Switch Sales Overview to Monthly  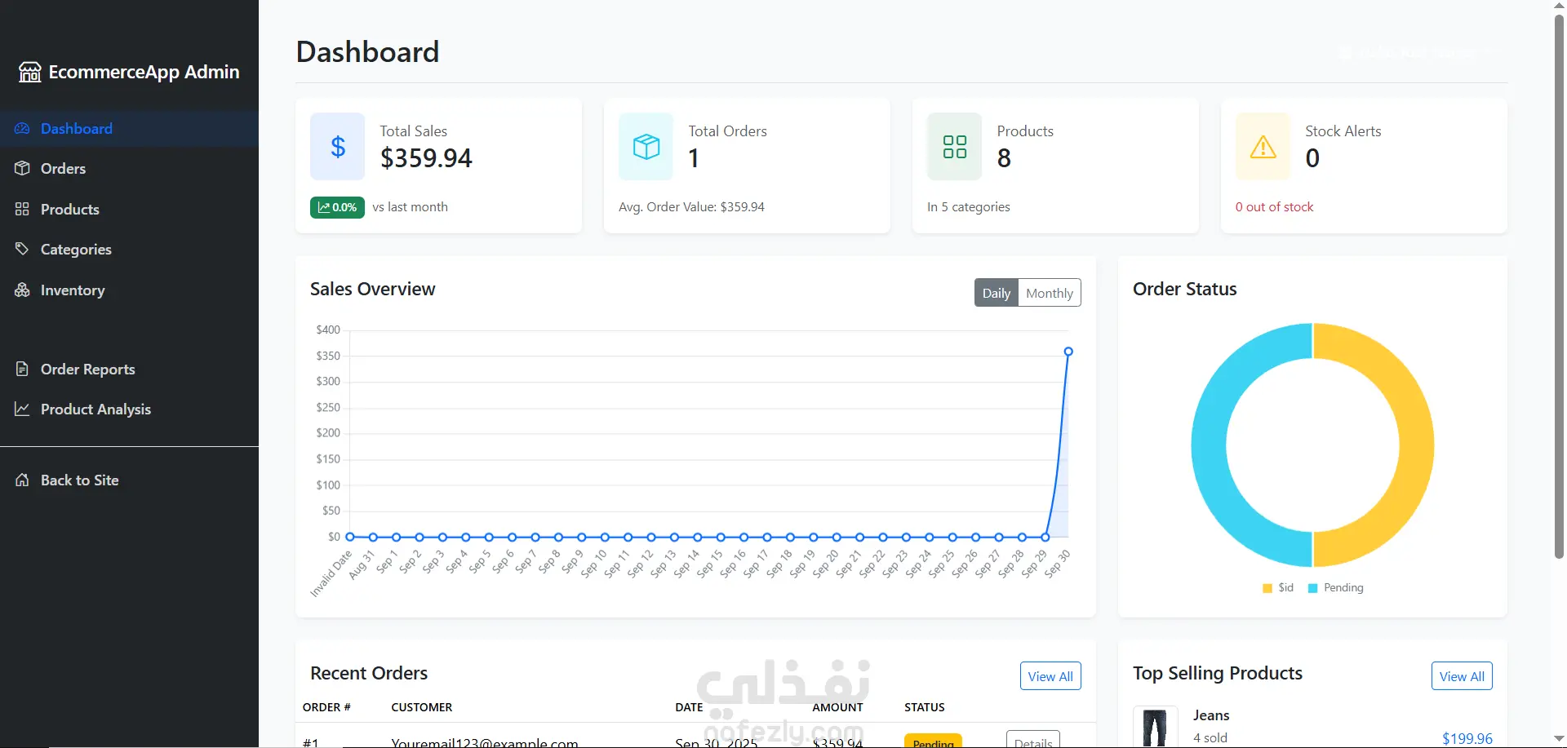click(1050, 293)
